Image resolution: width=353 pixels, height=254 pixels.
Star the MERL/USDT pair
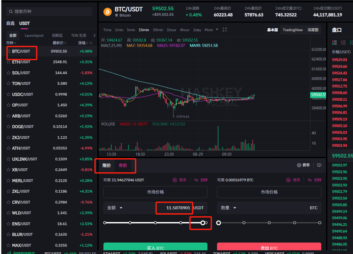9,181
